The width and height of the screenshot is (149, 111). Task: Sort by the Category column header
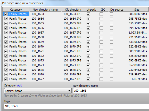16,10
